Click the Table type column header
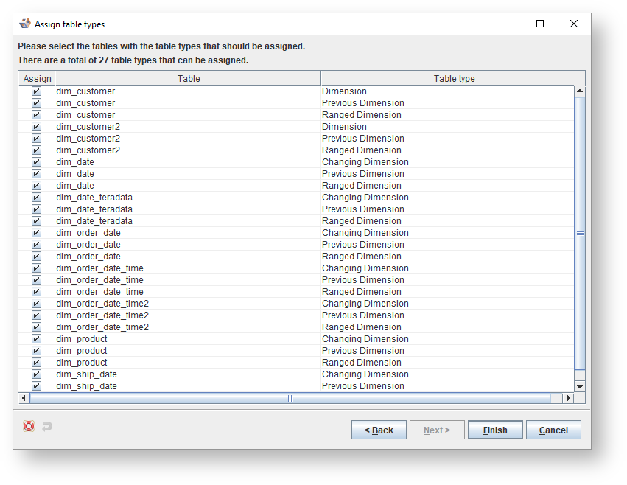Image resolution: width=627 pixels, height=485 pixels. click(x=454, y=79)
